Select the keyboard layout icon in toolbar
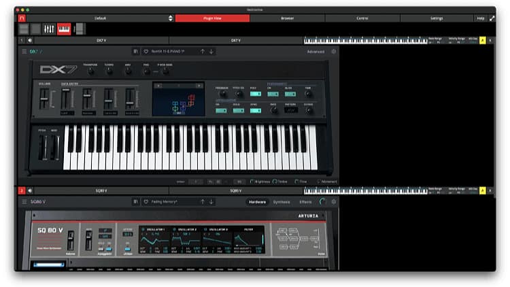This screenshot has width=510, height=287. [64, 29]
